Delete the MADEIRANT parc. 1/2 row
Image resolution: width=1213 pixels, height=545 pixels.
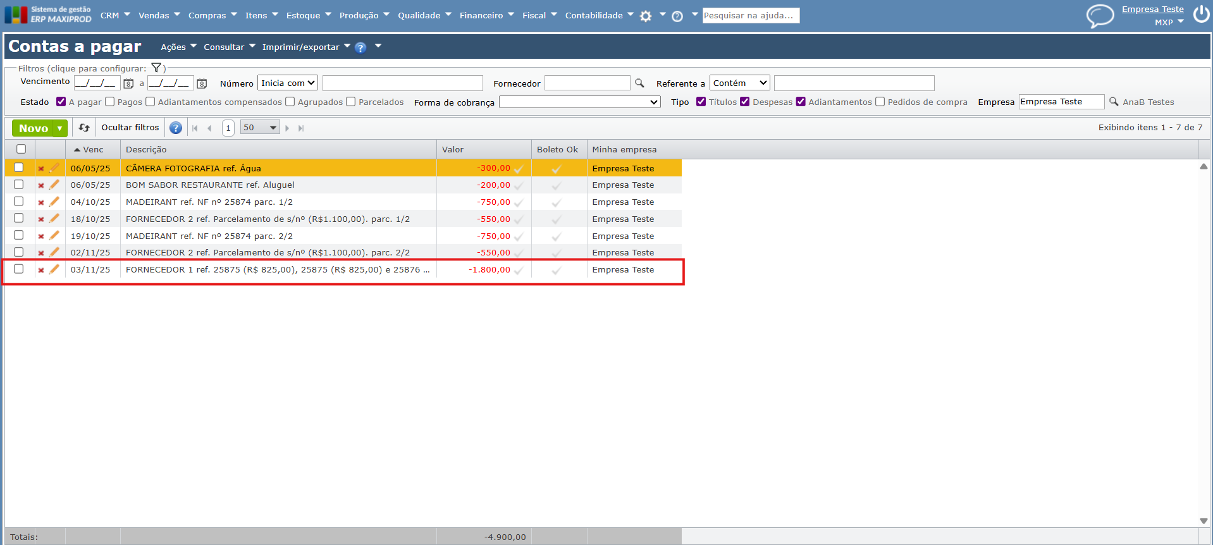tap(41, 203)
